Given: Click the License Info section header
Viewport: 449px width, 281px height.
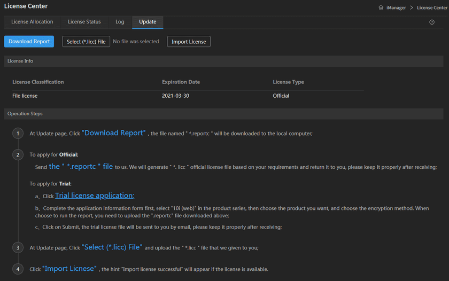Looking at the screenshot, I should (20, 61).
